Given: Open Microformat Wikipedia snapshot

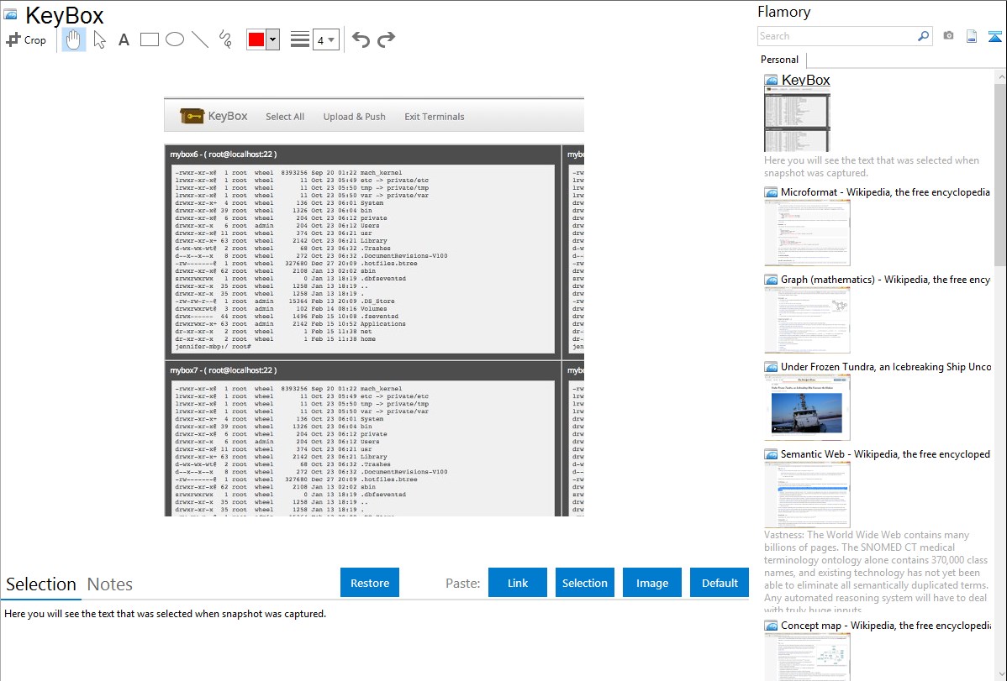Looking at the screenshot, I should [885, 192].
